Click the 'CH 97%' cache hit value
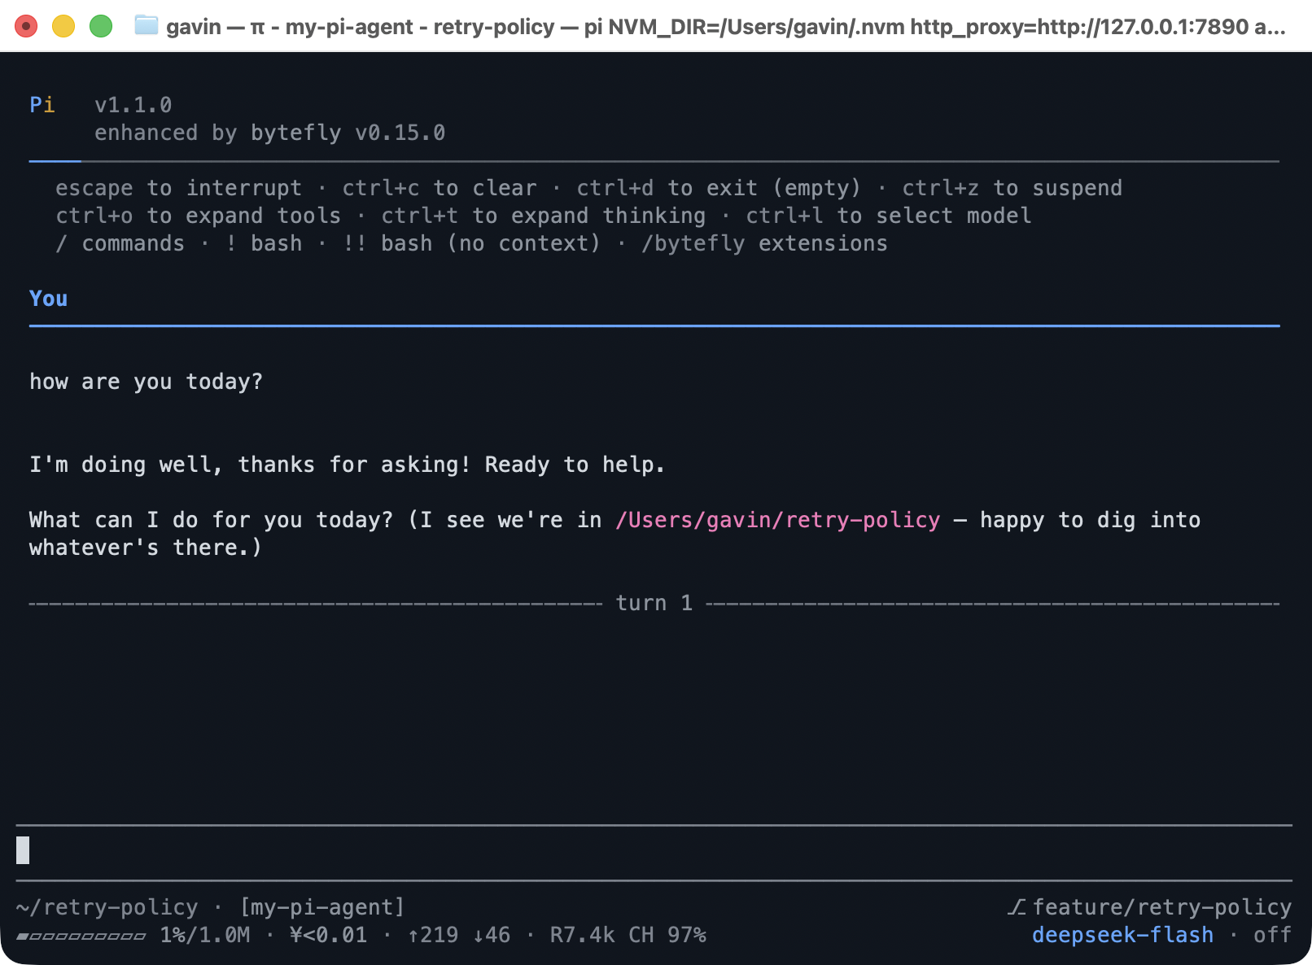The width and height of the screenshot is (1312, 965). [667, 935]
